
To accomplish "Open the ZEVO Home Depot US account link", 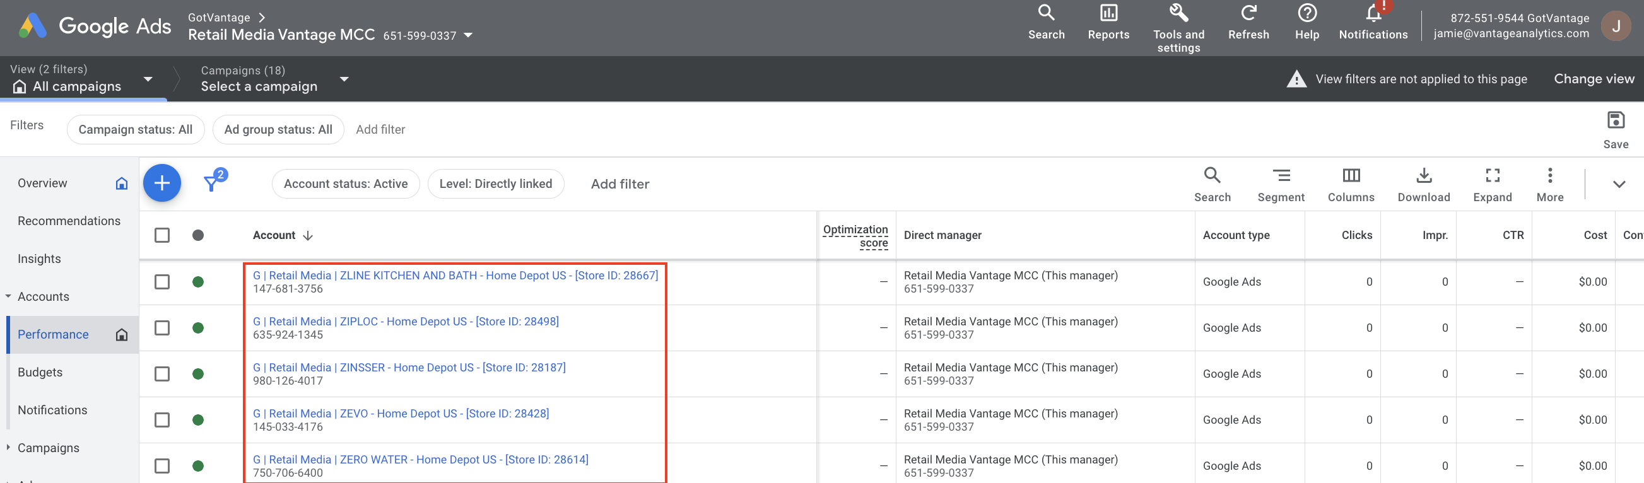I will tap(401, 414).
